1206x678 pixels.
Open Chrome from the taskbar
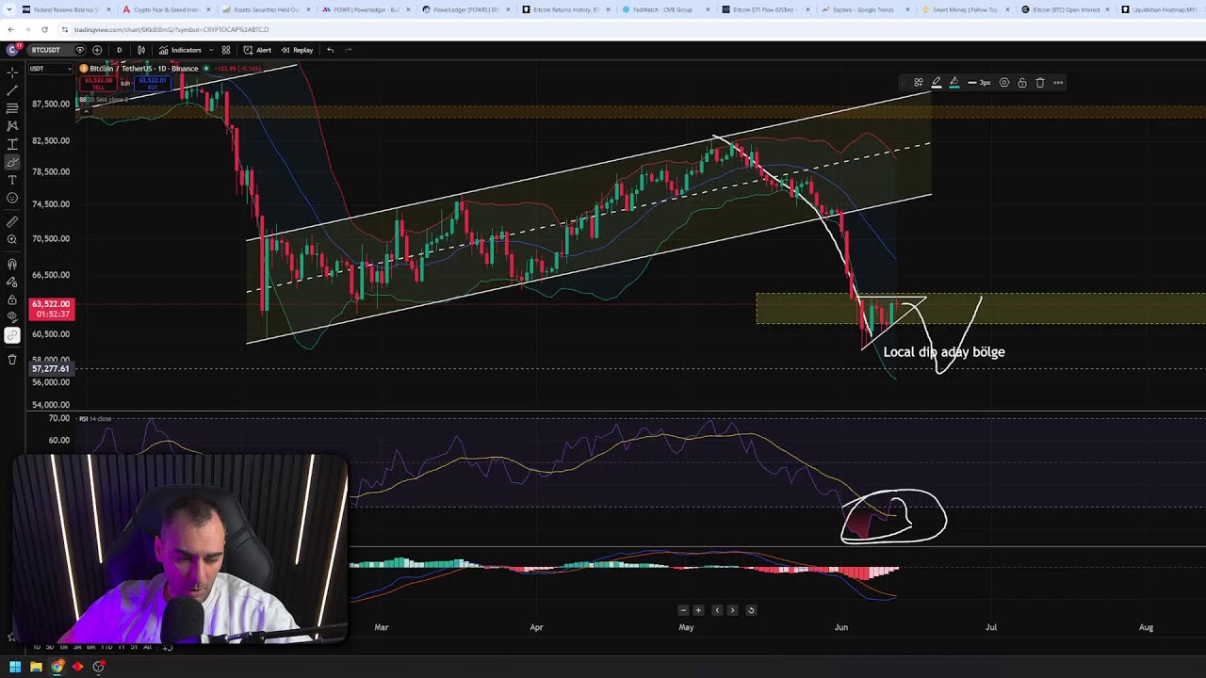(57, 667)
